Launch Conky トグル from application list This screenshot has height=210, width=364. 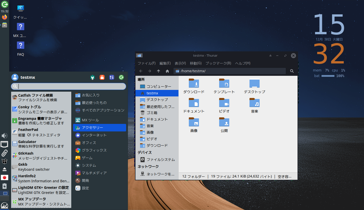pyautogui.click(x=40, y=109)
